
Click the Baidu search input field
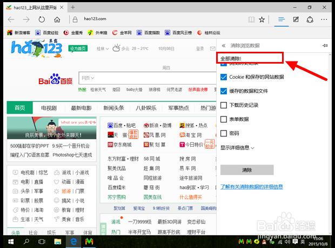156,78
